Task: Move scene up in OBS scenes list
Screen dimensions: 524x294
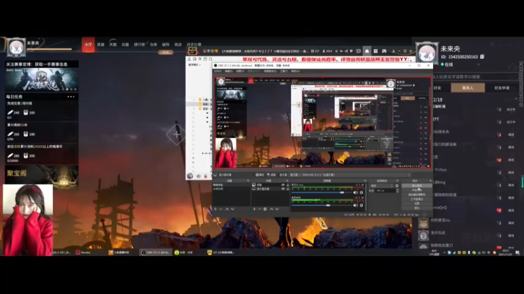Action: pos(227,209)
